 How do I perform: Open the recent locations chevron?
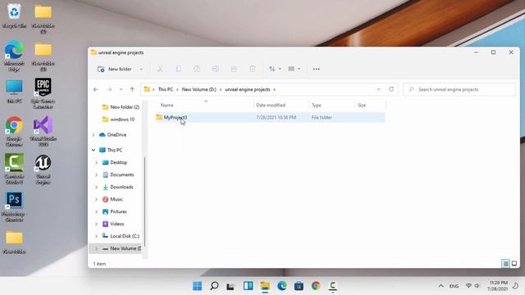(x=121, y=89)
